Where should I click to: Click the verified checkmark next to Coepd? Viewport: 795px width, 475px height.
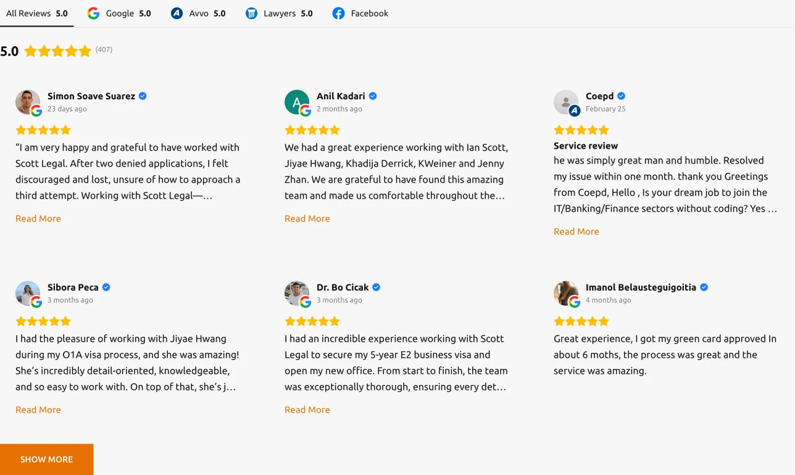coord(622,96)
